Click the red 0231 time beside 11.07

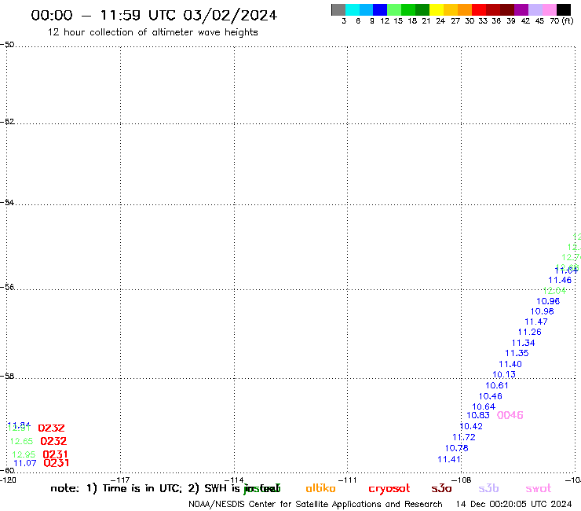pyautogui.click(x=57, y=463)
